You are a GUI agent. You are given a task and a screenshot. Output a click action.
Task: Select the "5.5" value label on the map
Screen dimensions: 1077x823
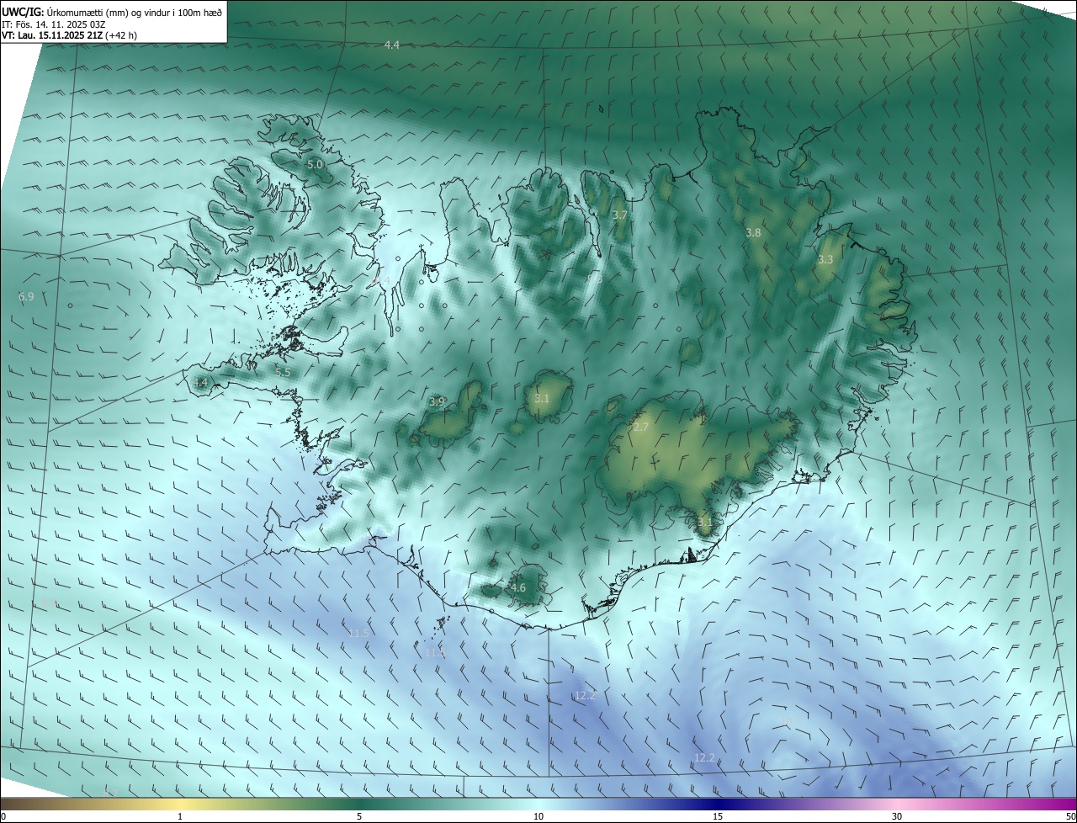pos(283,372)
